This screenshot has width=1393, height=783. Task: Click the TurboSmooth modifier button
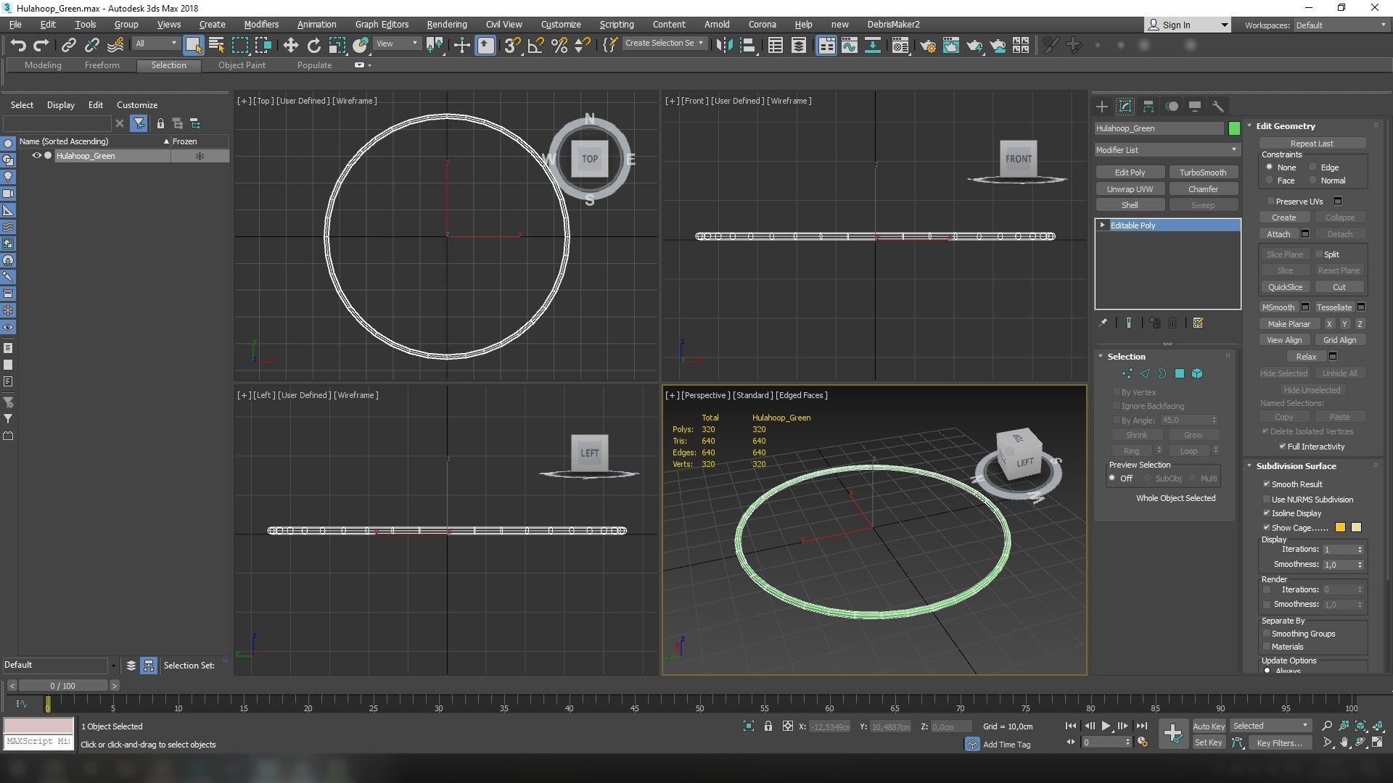[1202, 173]
